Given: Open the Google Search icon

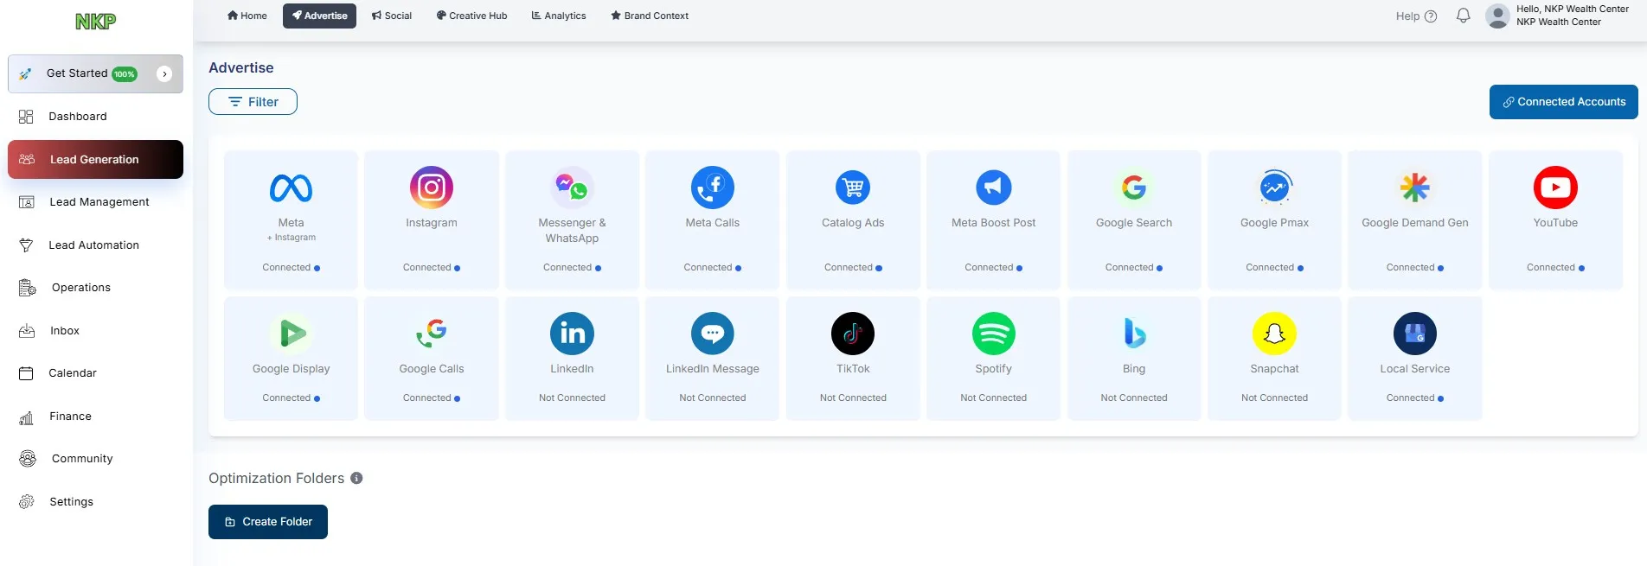Looking at the screenshot, I should pos(1134,188).
